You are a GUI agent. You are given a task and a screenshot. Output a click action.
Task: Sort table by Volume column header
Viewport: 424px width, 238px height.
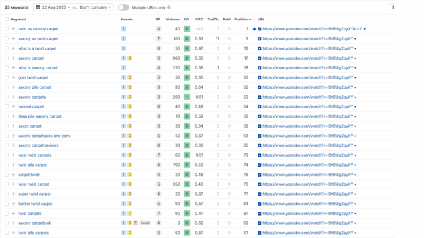point(172,19)
